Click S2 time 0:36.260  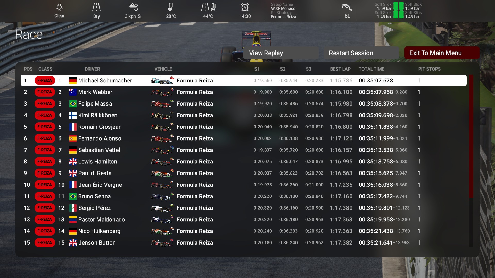(288, 185)
